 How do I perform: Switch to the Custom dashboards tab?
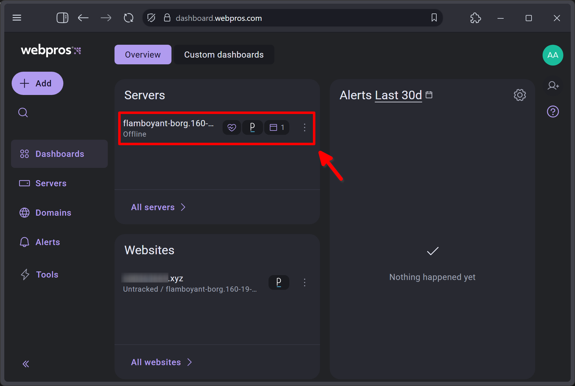(x=224, y=55)
